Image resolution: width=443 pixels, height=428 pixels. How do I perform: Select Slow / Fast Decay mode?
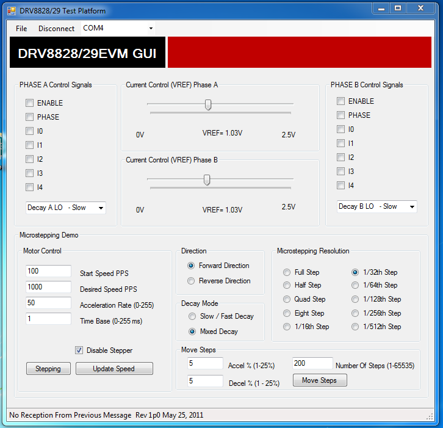tap(192, 316)
